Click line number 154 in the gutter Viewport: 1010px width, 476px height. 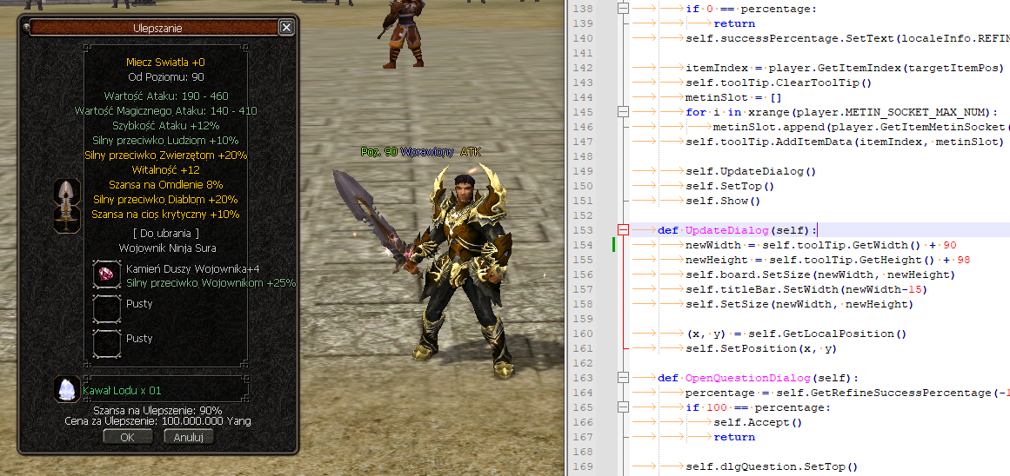581,245
